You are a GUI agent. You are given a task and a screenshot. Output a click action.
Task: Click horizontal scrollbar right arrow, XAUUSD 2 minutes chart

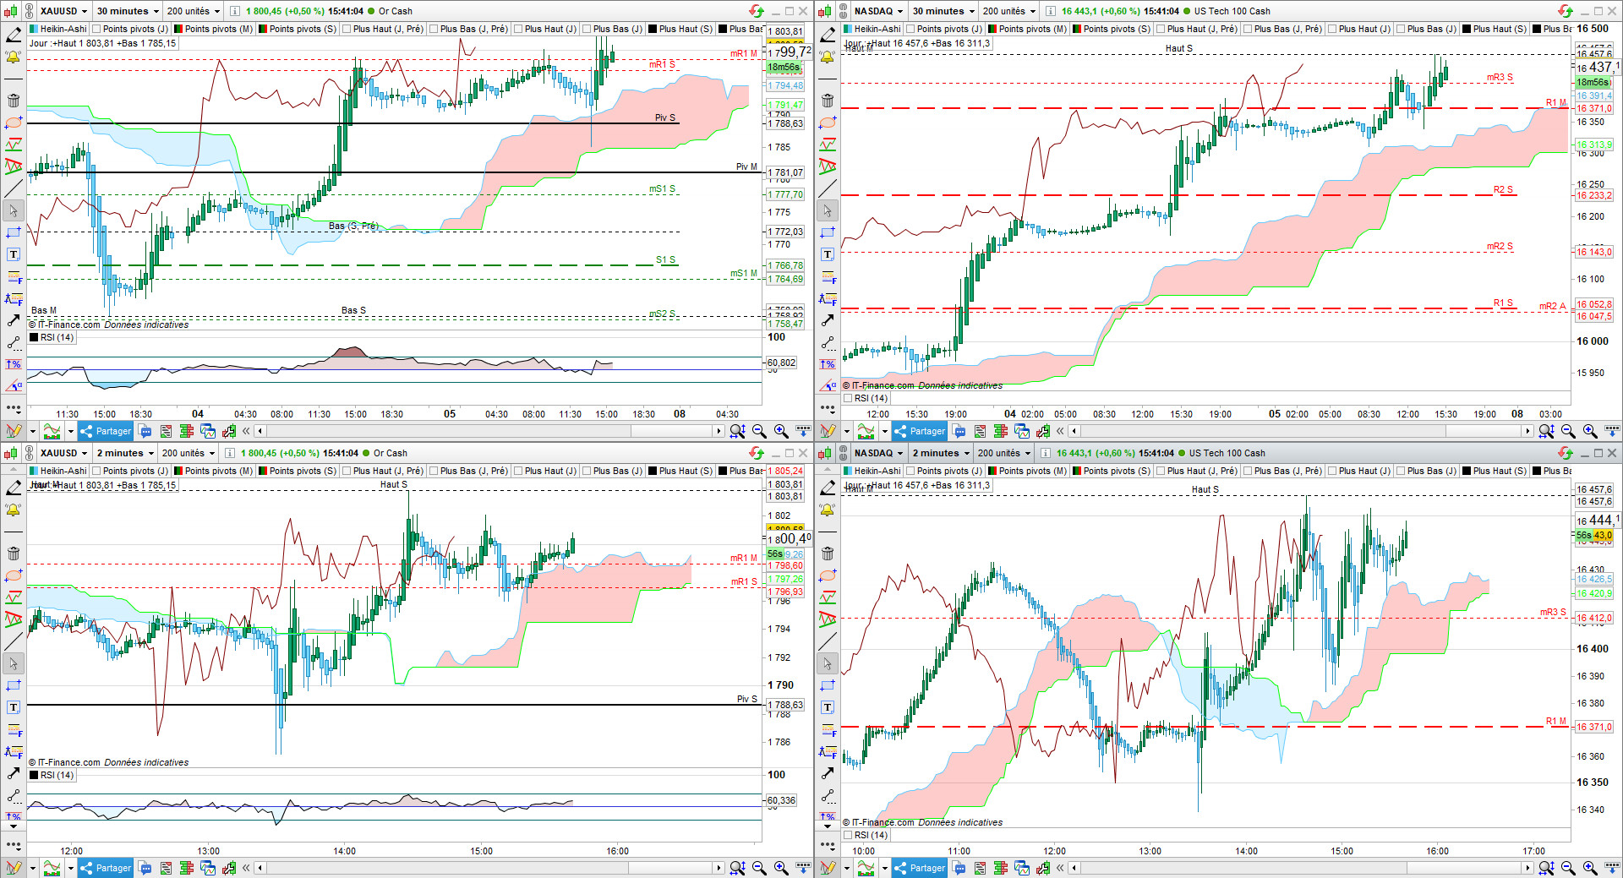coord(719,868)
